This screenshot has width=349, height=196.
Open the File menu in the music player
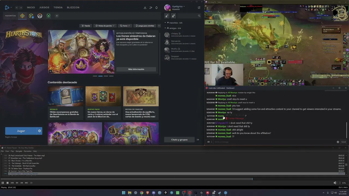(2, 151)
